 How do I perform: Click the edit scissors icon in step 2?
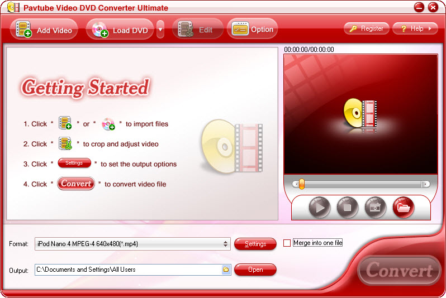(x=65, y=143)
